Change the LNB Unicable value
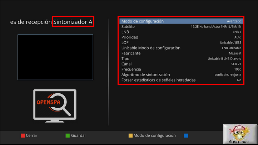 point(232,48)
